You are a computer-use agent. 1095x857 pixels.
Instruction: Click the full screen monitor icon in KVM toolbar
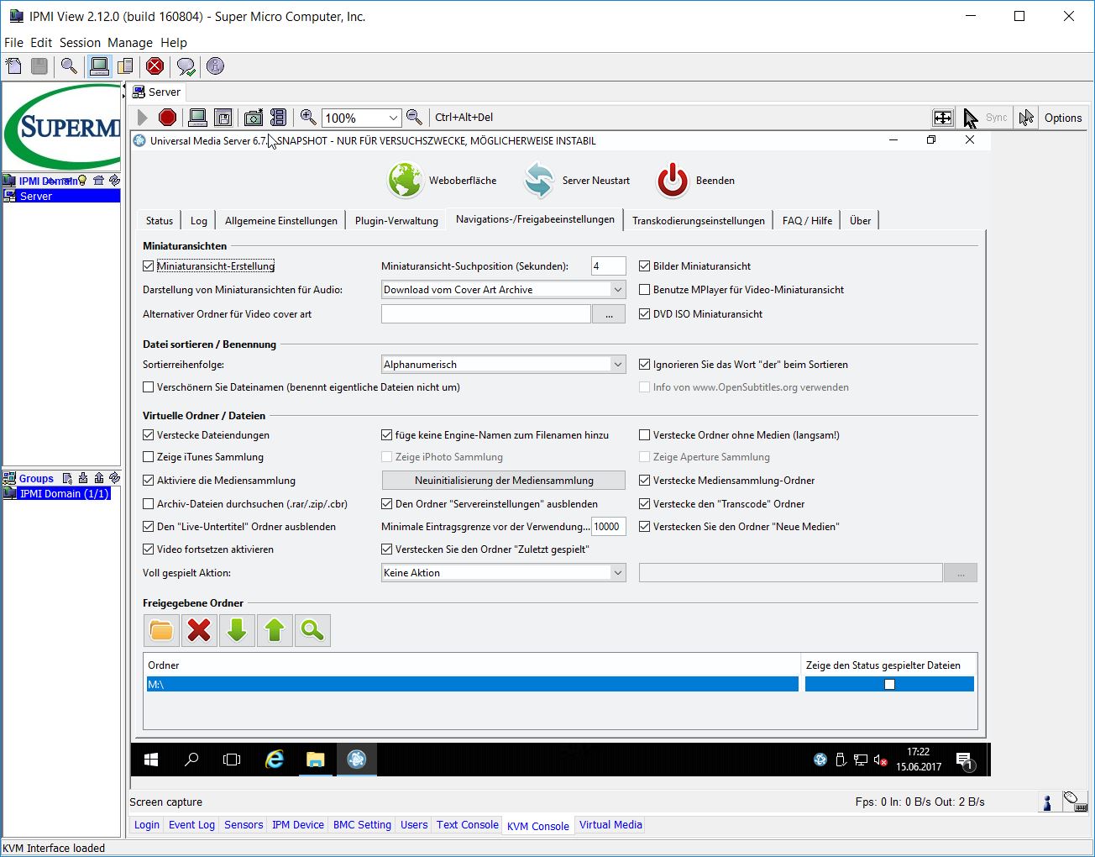pos(198,118)
